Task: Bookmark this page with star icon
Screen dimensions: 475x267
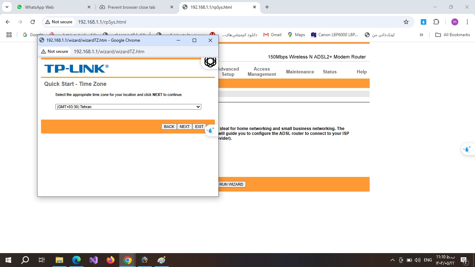Action: (406, 22)
